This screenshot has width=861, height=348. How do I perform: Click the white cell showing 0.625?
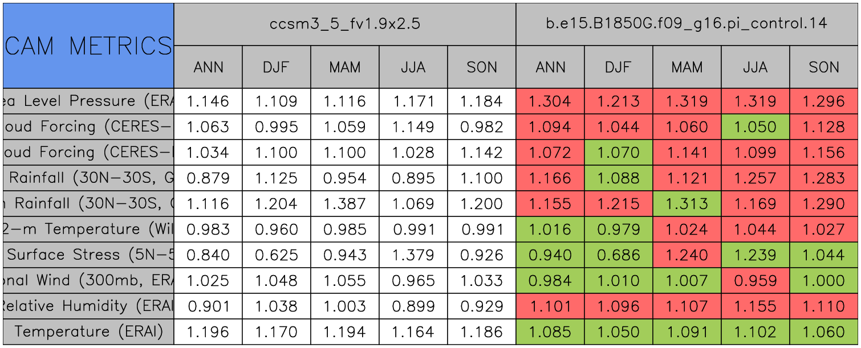pyautogui.click(x=277, y=255)
